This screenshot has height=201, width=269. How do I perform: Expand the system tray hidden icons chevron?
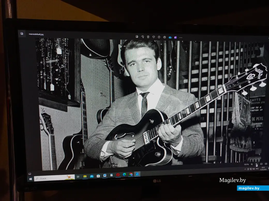[245, 169]
